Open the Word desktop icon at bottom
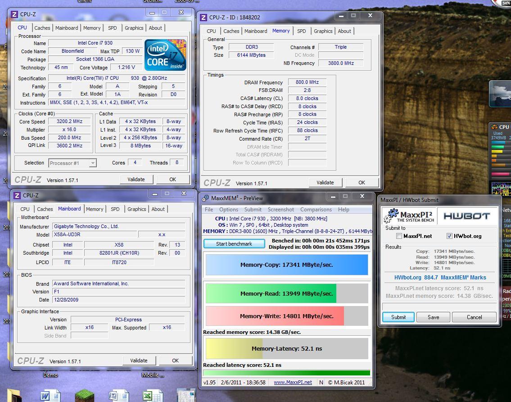This screenshot has width=511, height=402. [50, 395]
